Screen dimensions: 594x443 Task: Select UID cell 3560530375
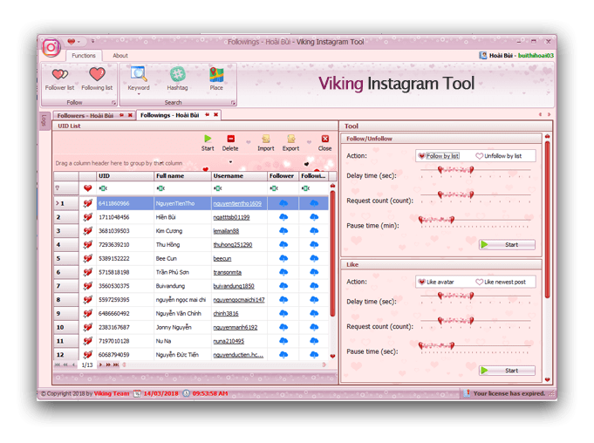point(125,286)
